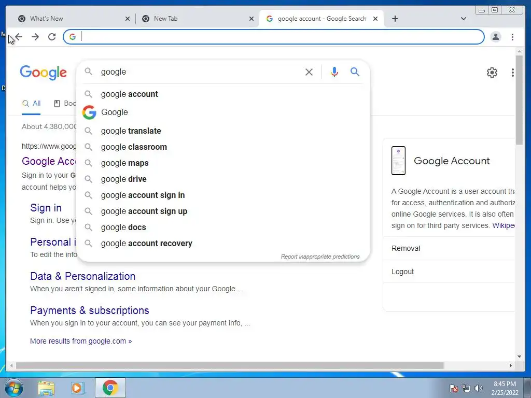Viewport: 531px width, 398px height.
Task: Choose suggestion google translate
Action: click(223, 131)
